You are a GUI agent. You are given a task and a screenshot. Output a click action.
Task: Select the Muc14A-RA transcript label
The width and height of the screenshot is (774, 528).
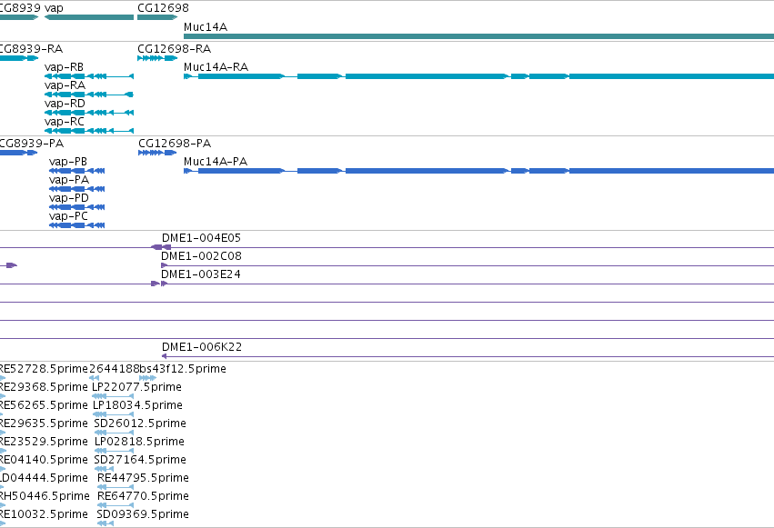(216, 67)
